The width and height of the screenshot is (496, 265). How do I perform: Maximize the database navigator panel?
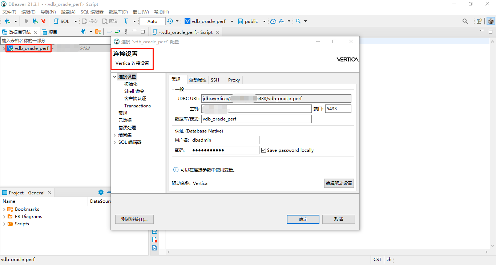[x=143, y=32]
